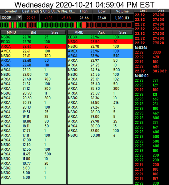The height and width of the screenshot is (185, 169).
Task: Click the Low column header
Action: point(102,11)
